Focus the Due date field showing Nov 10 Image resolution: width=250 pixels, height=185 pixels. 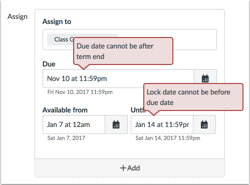tap(118, 78)
